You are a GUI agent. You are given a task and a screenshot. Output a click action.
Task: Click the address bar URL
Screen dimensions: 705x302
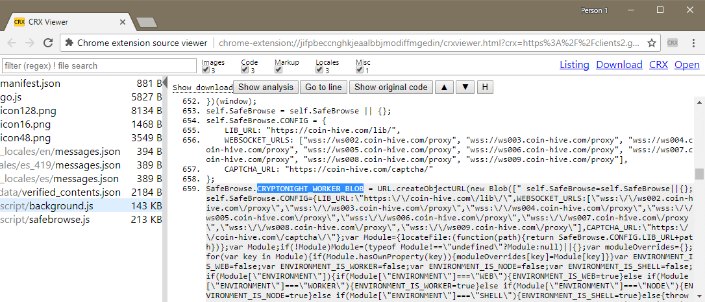click(x=429, y=43)
